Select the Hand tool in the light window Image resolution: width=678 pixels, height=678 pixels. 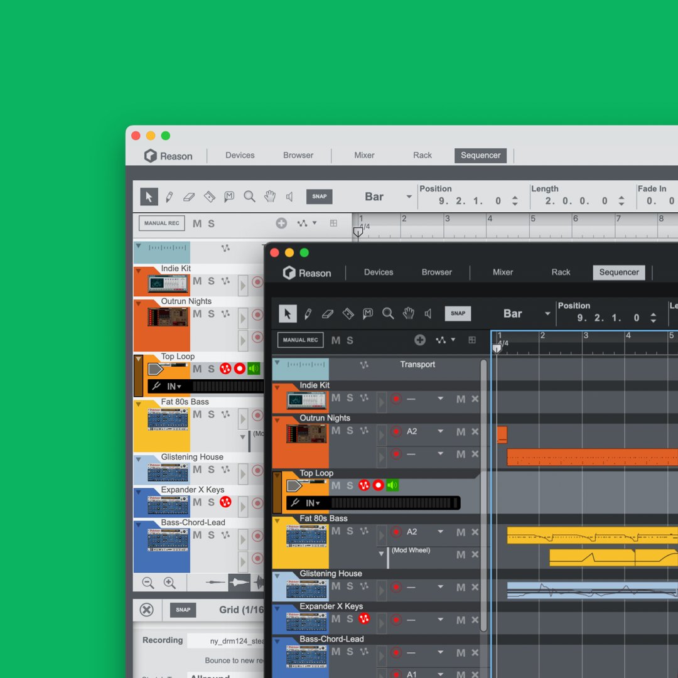click(270, 196)
